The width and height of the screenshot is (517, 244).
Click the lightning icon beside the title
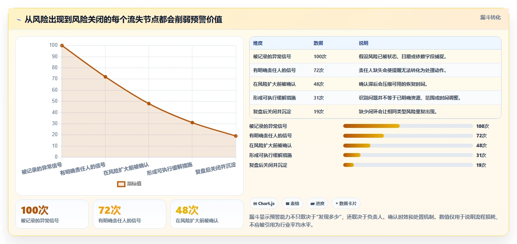pos(19,20)
